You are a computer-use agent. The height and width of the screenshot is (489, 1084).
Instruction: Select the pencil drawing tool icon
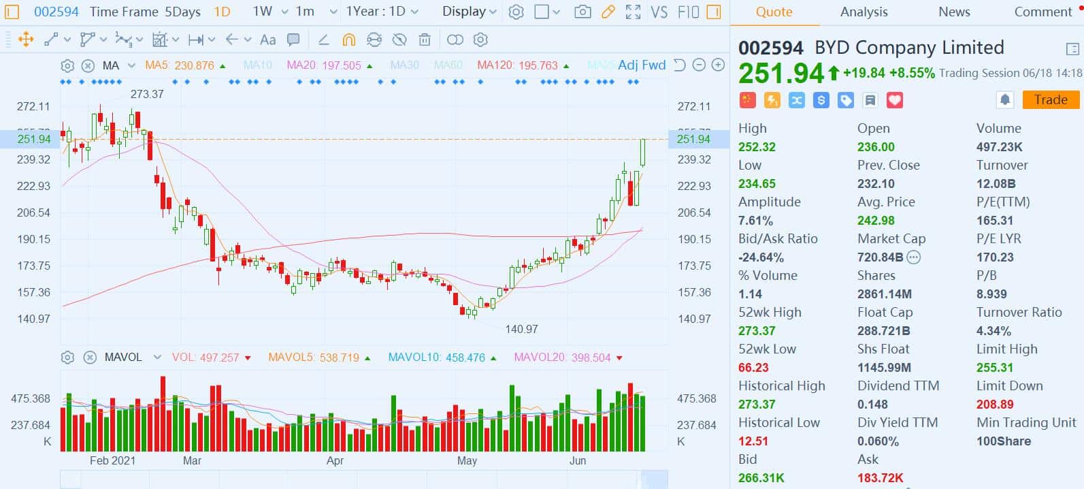(x=608, y=12)
